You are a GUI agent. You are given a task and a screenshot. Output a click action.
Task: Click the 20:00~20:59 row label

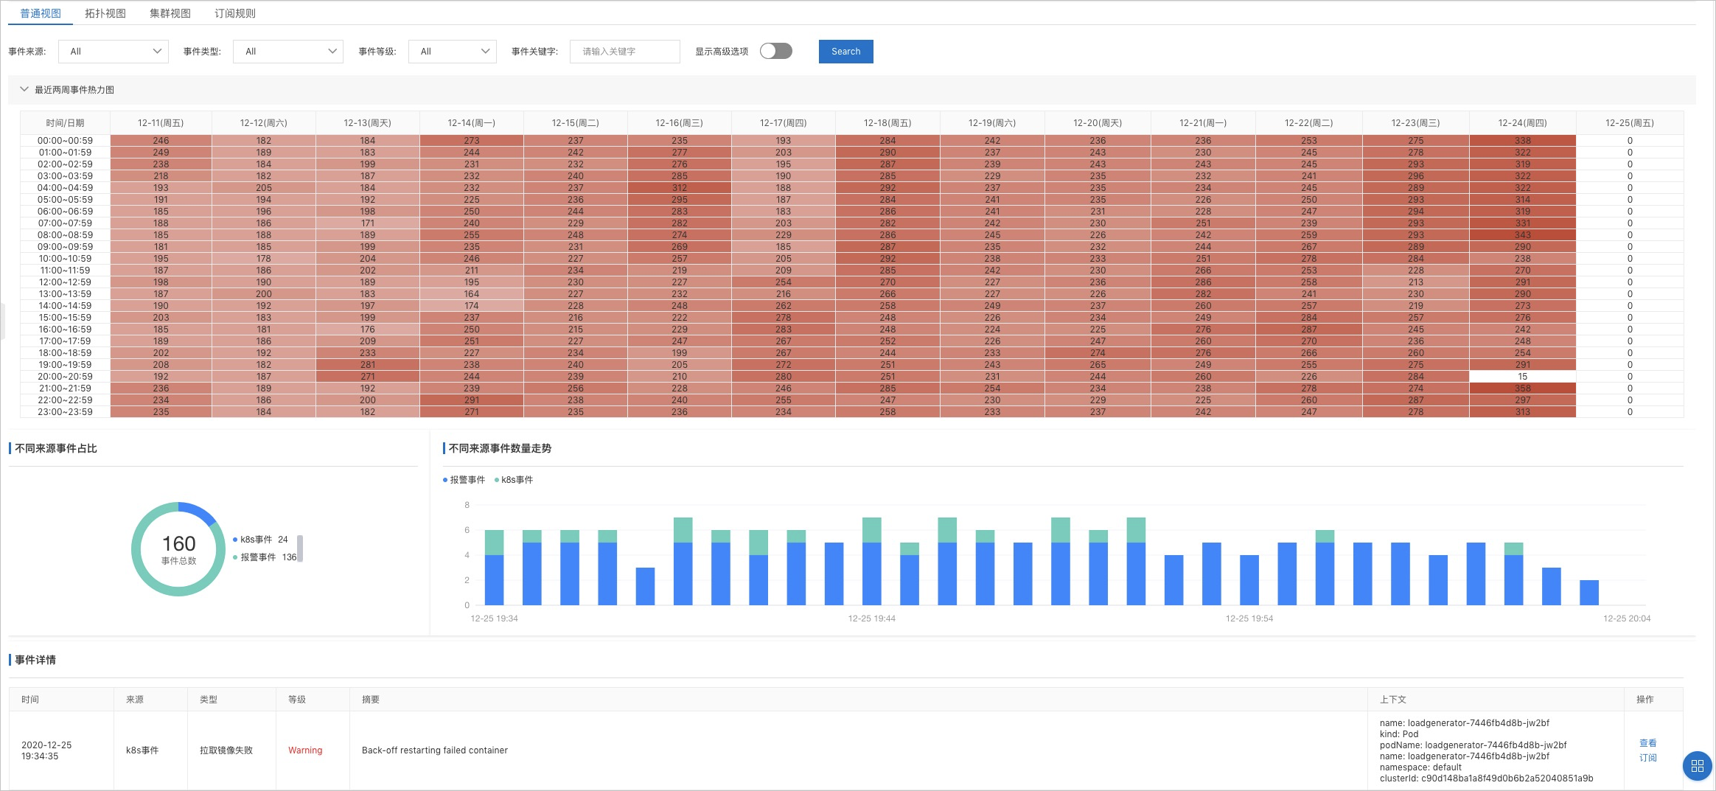click(x=65, y=377)
